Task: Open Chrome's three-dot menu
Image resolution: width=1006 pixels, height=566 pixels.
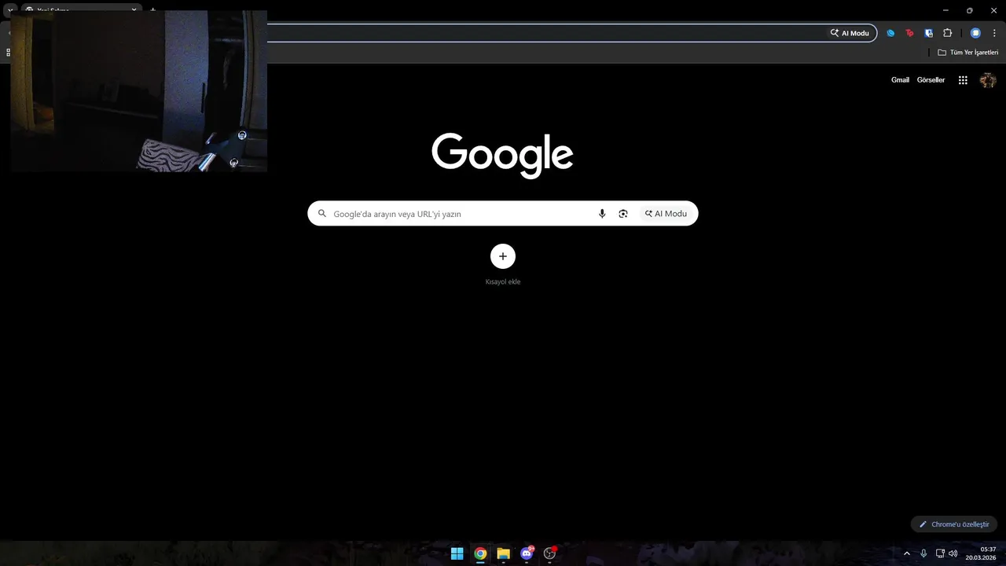Action: 994,33
